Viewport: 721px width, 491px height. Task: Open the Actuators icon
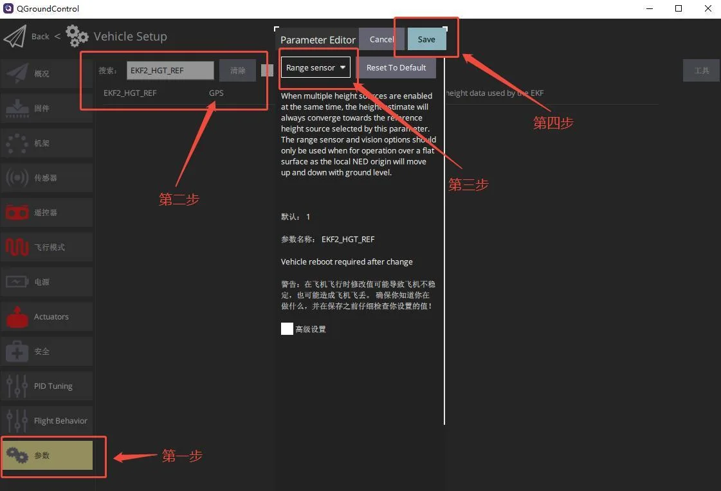point(17,317)
